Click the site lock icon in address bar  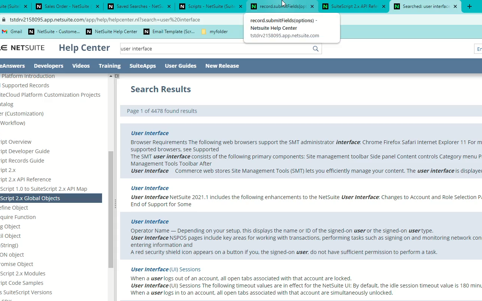[x=3, y=20]
